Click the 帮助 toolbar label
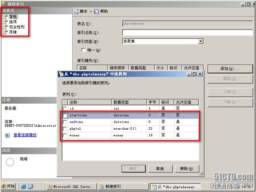The width and height of the screenshot is (256, 192). tap(104, 11)
